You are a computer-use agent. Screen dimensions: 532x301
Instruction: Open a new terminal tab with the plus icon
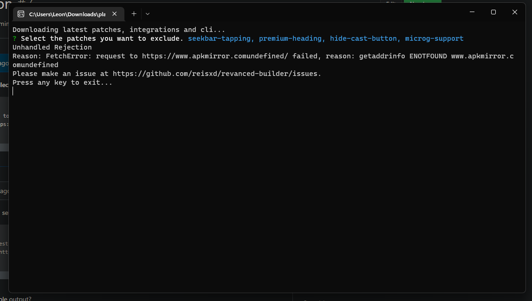click(134, 14)
